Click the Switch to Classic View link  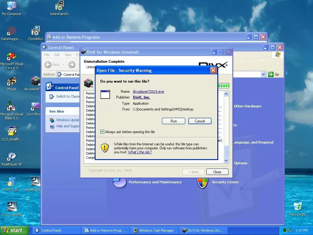pos(68,96)
